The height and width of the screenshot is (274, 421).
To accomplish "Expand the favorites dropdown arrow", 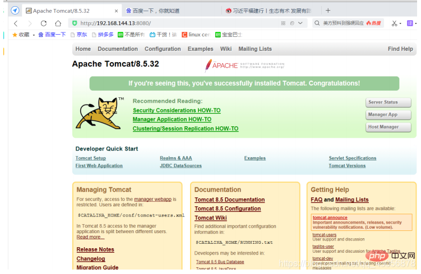I will point(34,35).
